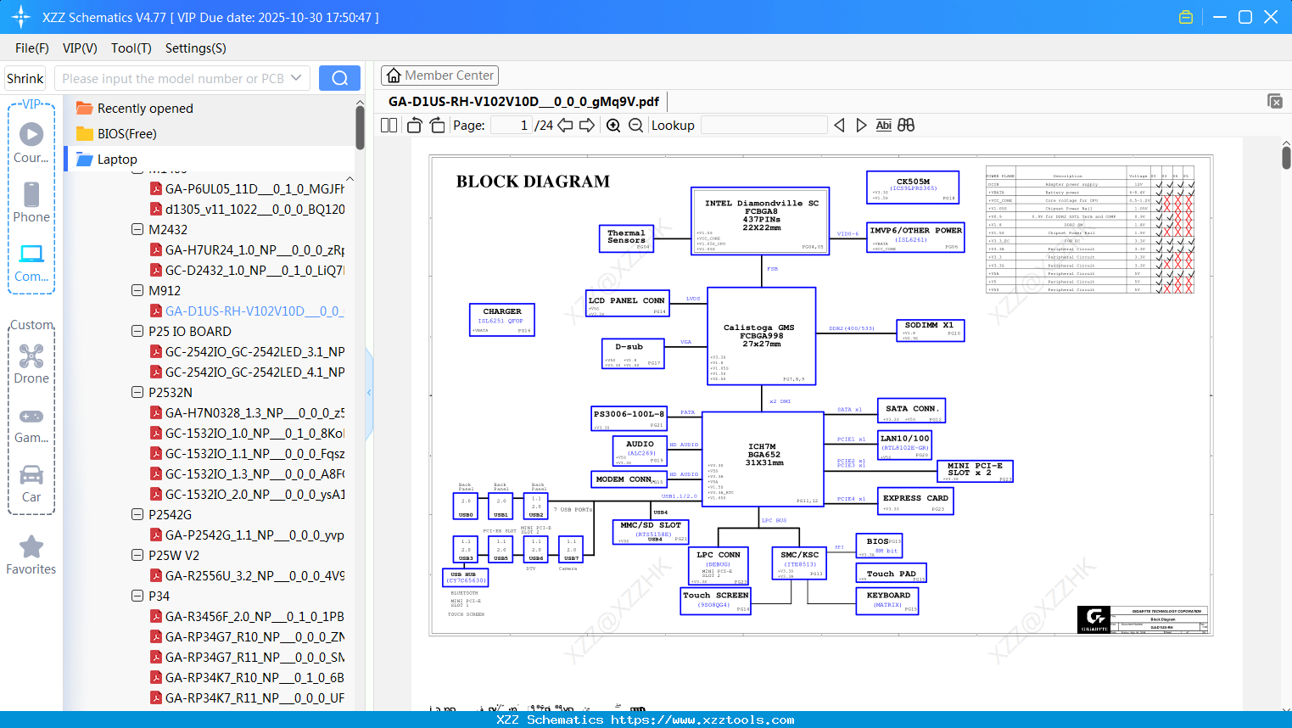Viewport: 1292px width, 728px height.
Task: Collapse the P2532N tree node
Action: 137,392
